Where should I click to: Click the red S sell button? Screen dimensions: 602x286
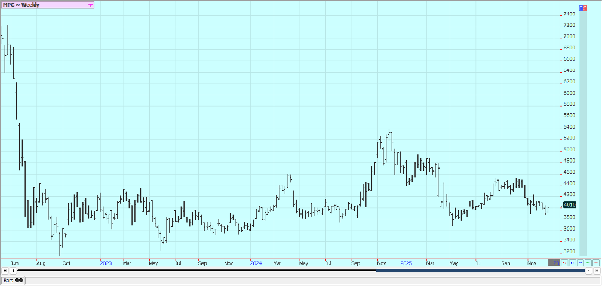click(x=585, y=8)
